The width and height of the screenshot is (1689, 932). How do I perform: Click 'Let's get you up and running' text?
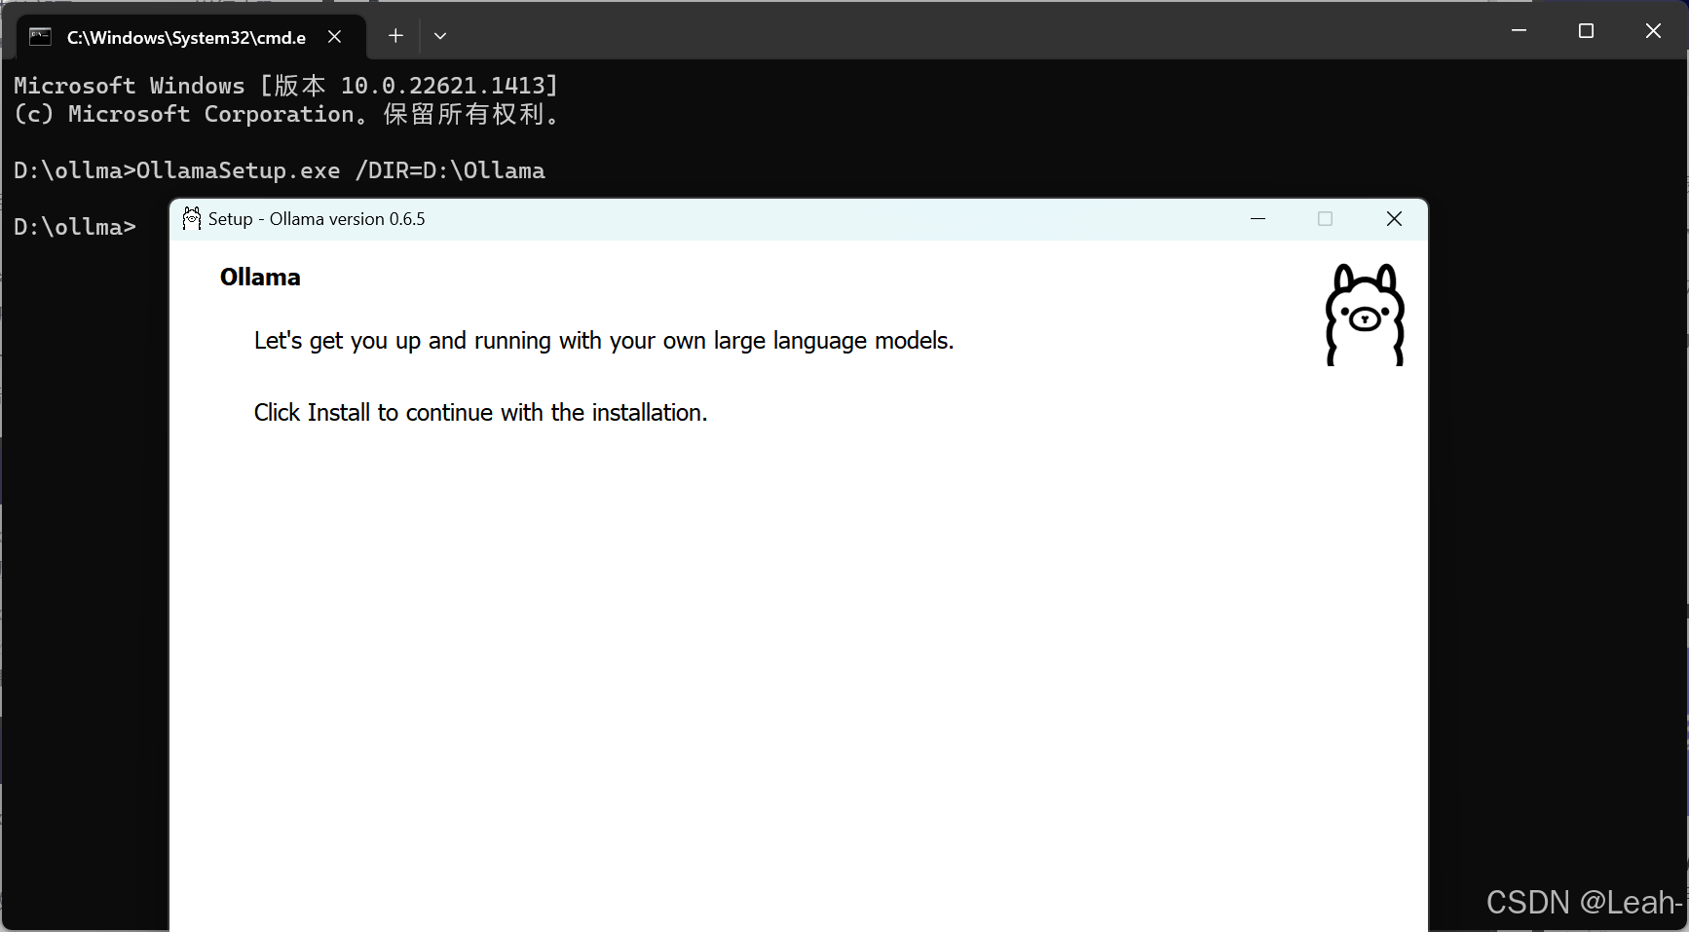pos(604,341)
